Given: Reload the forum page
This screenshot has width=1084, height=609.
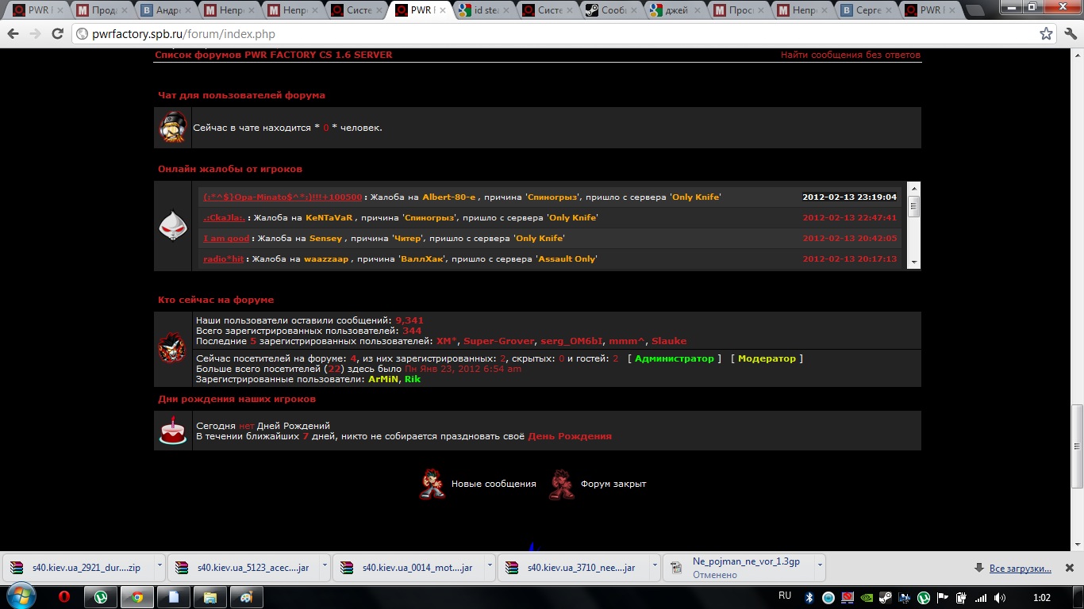Looking at the screenshot, I should 57,34.
